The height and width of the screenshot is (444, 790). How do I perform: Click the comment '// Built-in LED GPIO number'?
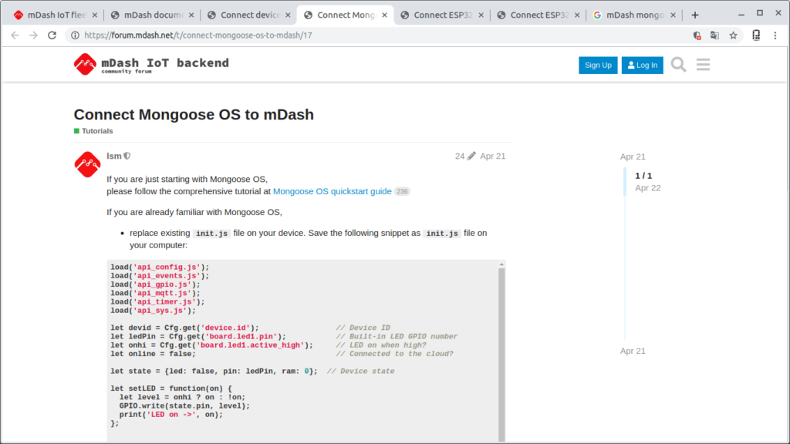[397, 336]
